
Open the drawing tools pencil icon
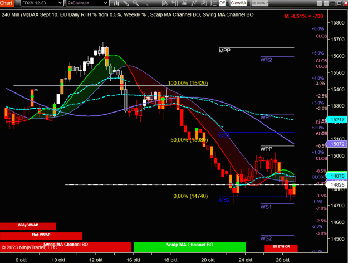tap(126, 3)
